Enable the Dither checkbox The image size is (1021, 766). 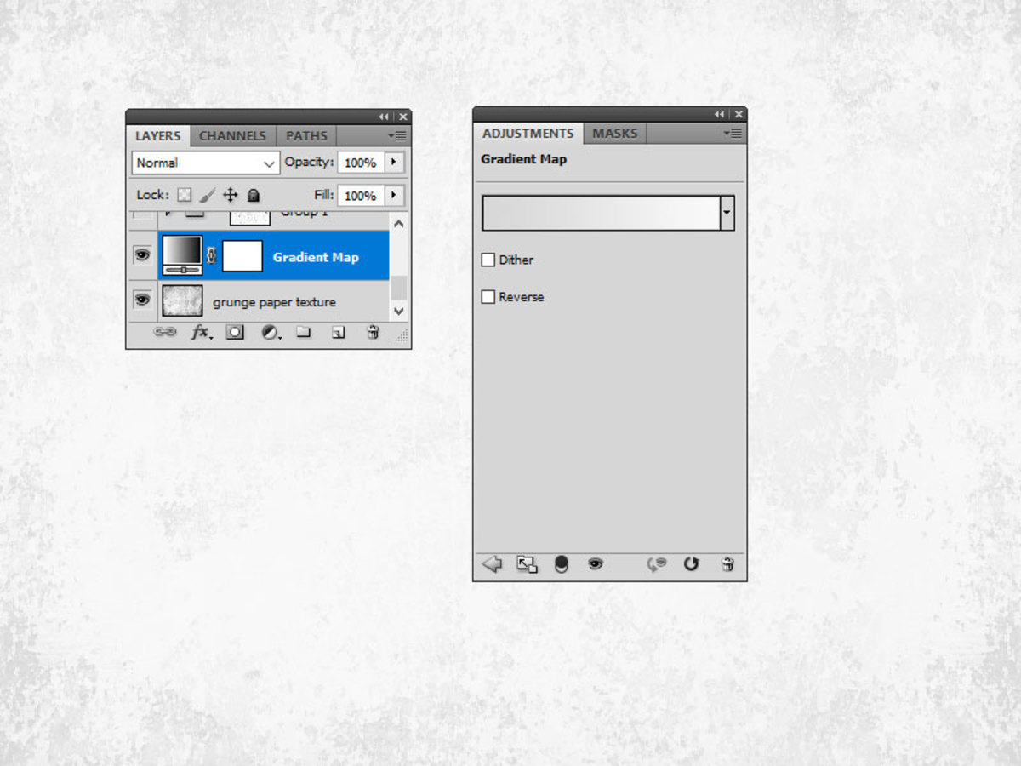[488, 260]
